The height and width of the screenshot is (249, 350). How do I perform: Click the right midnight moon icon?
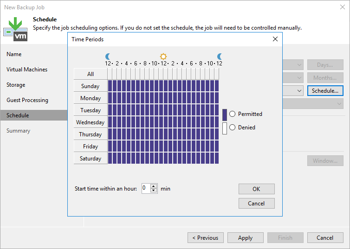[x=220, y=56]
